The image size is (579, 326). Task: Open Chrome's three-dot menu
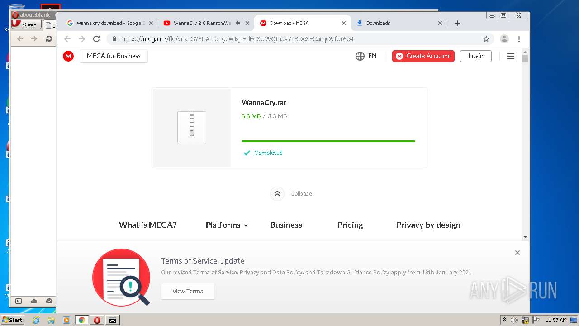tap(519, 39)
